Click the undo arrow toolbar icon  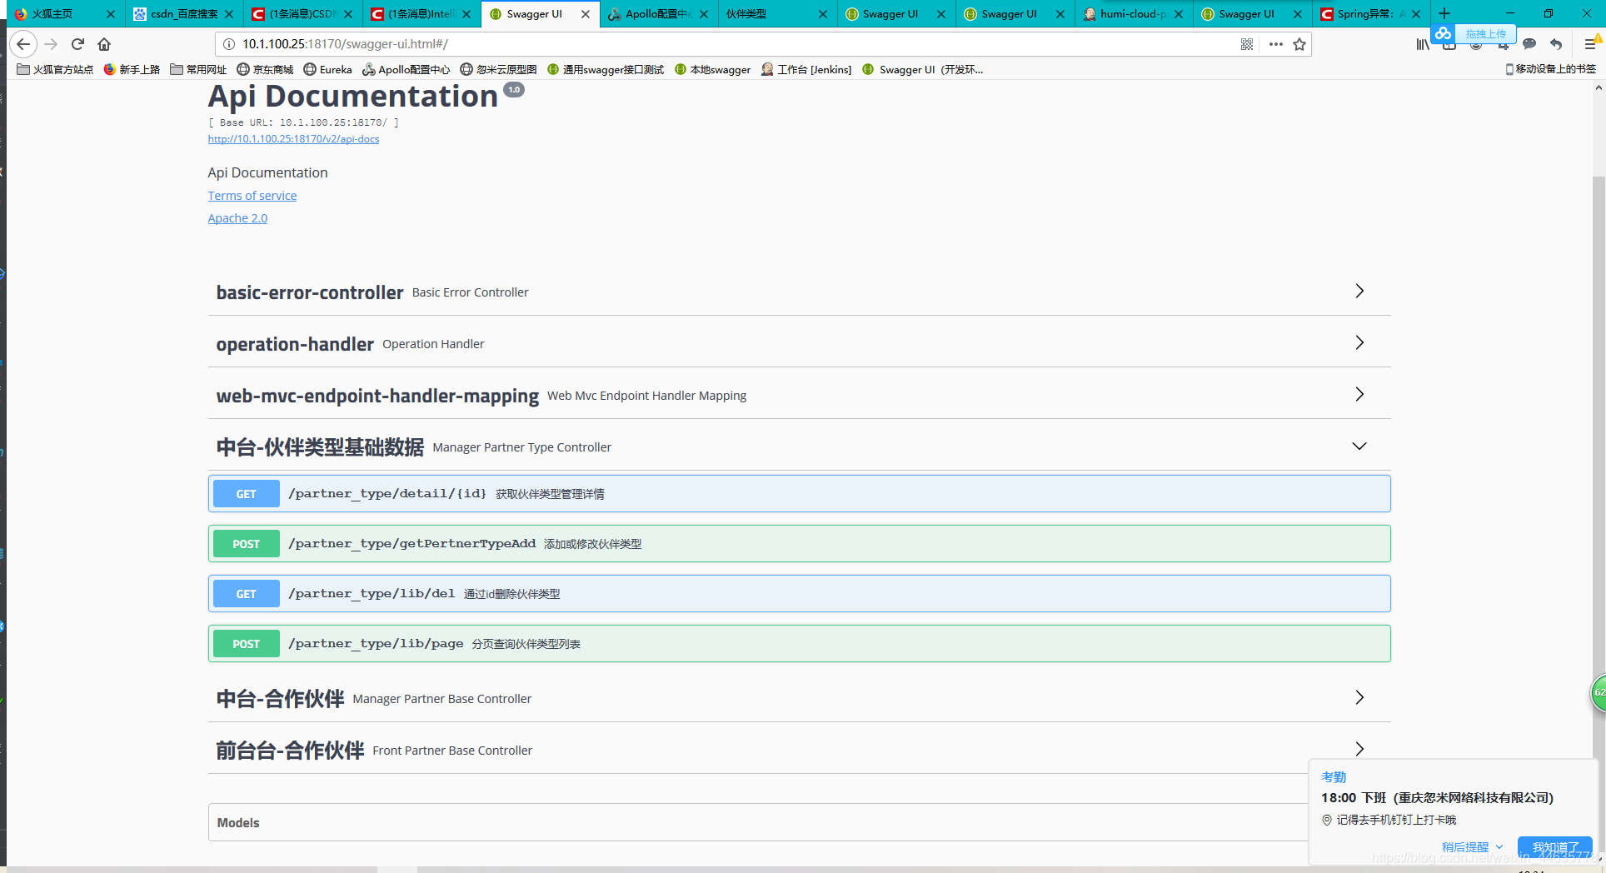click(1556, 44)
